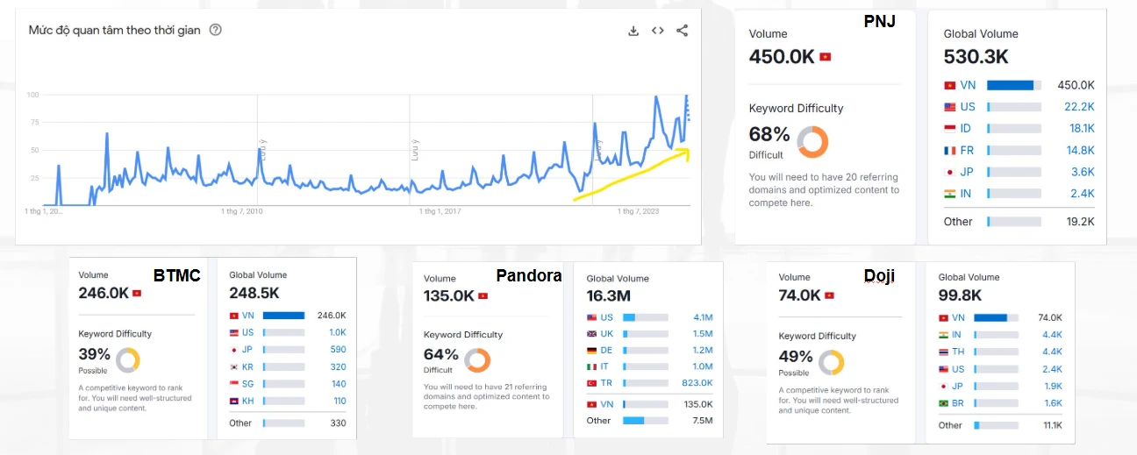Open the 1.2M DE volume link for Pandora
This screenshot has height=455, width=1137.
click(x=703, y=350)
